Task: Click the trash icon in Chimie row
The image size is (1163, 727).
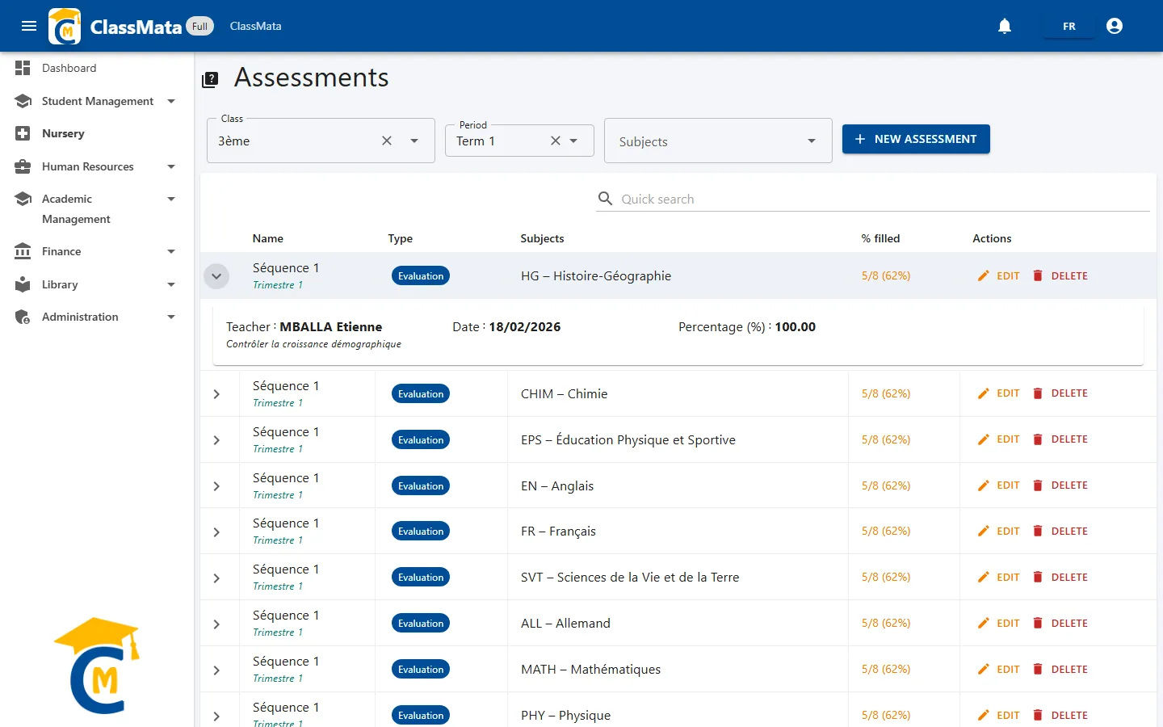Action: tap(1038, 393)
